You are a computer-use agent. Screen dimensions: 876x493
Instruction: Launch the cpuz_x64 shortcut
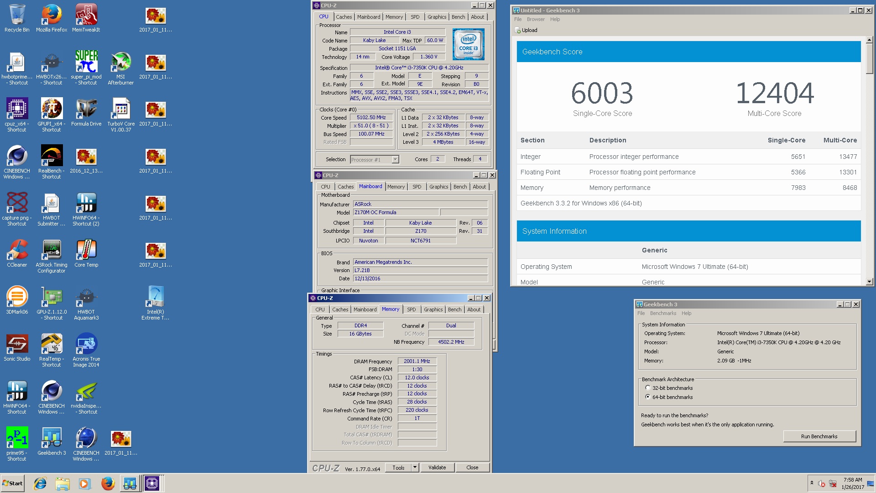[x=17, y=115]
